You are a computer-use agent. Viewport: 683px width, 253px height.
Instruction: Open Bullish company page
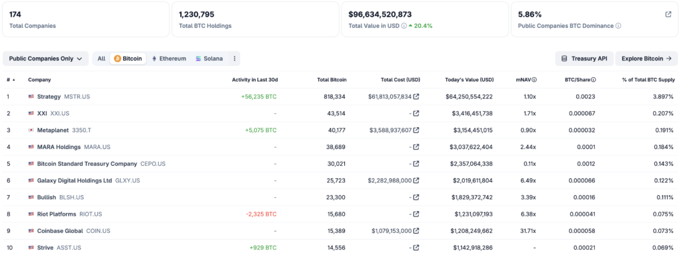point(47,197)
